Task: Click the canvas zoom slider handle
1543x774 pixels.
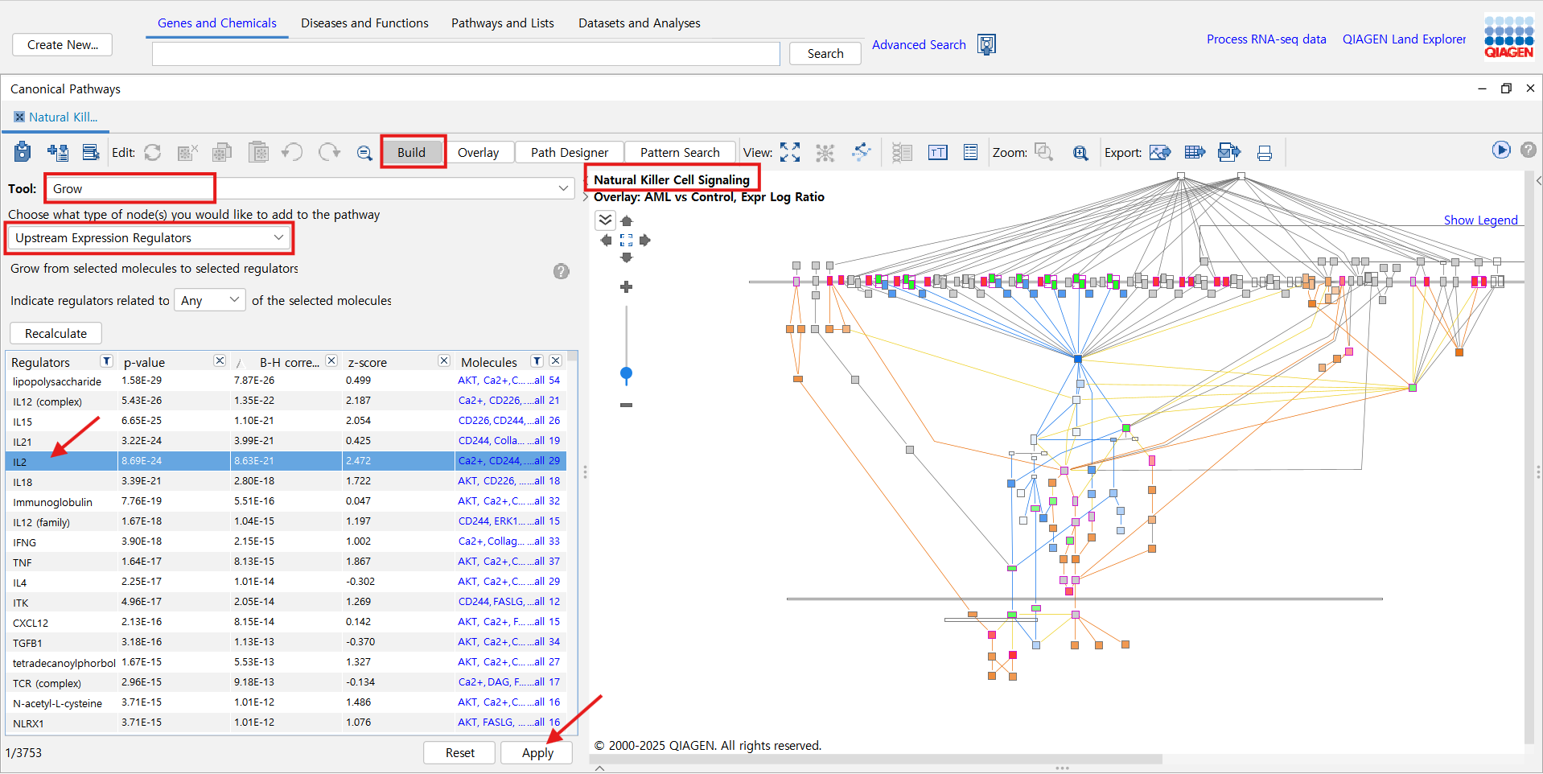Action: pos(627,373)
